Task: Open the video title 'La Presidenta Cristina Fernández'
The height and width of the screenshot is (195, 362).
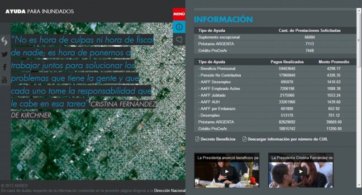Action: (302, 158)
